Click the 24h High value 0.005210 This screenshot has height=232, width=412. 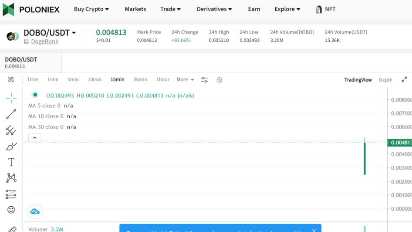[219, 40]
